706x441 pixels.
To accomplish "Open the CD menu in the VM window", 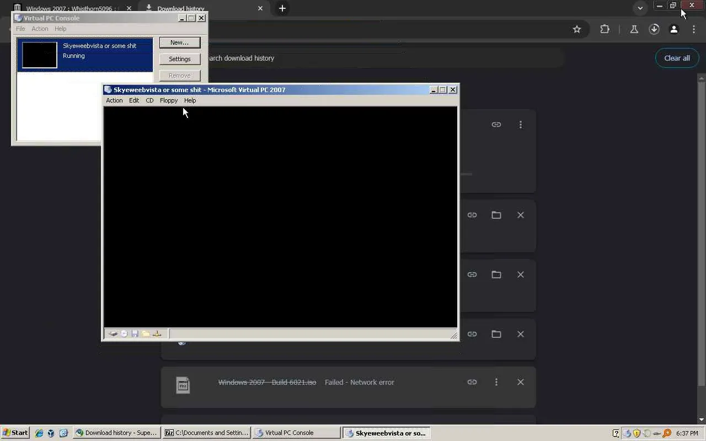I will (x=149, y=100).
